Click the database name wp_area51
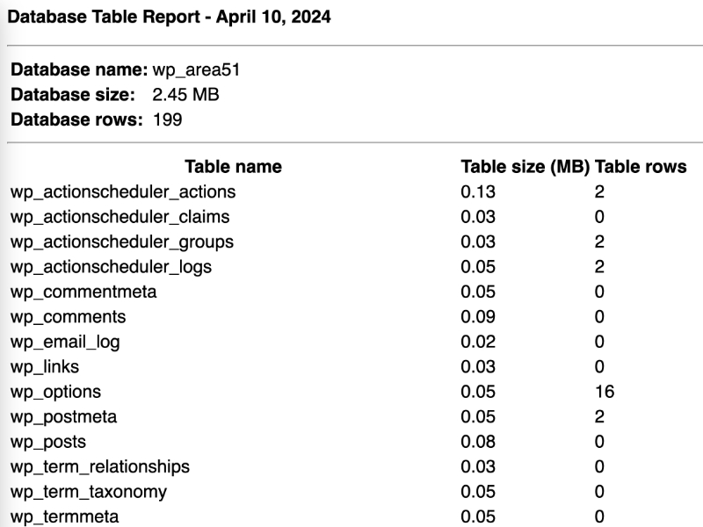703x527 pixels. pyautogui.click(x=196, y=70)
